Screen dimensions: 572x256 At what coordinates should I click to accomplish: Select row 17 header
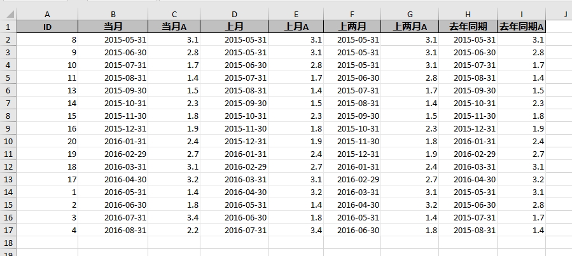click(x=8, y=230)
